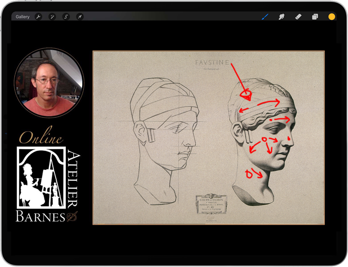Open the Layers panel
Viewport: 348px width, 267px height.
point(315,17)
